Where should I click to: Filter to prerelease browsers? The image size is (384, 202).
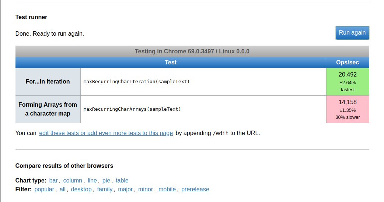pyautogui.click(x=195, y=189)
